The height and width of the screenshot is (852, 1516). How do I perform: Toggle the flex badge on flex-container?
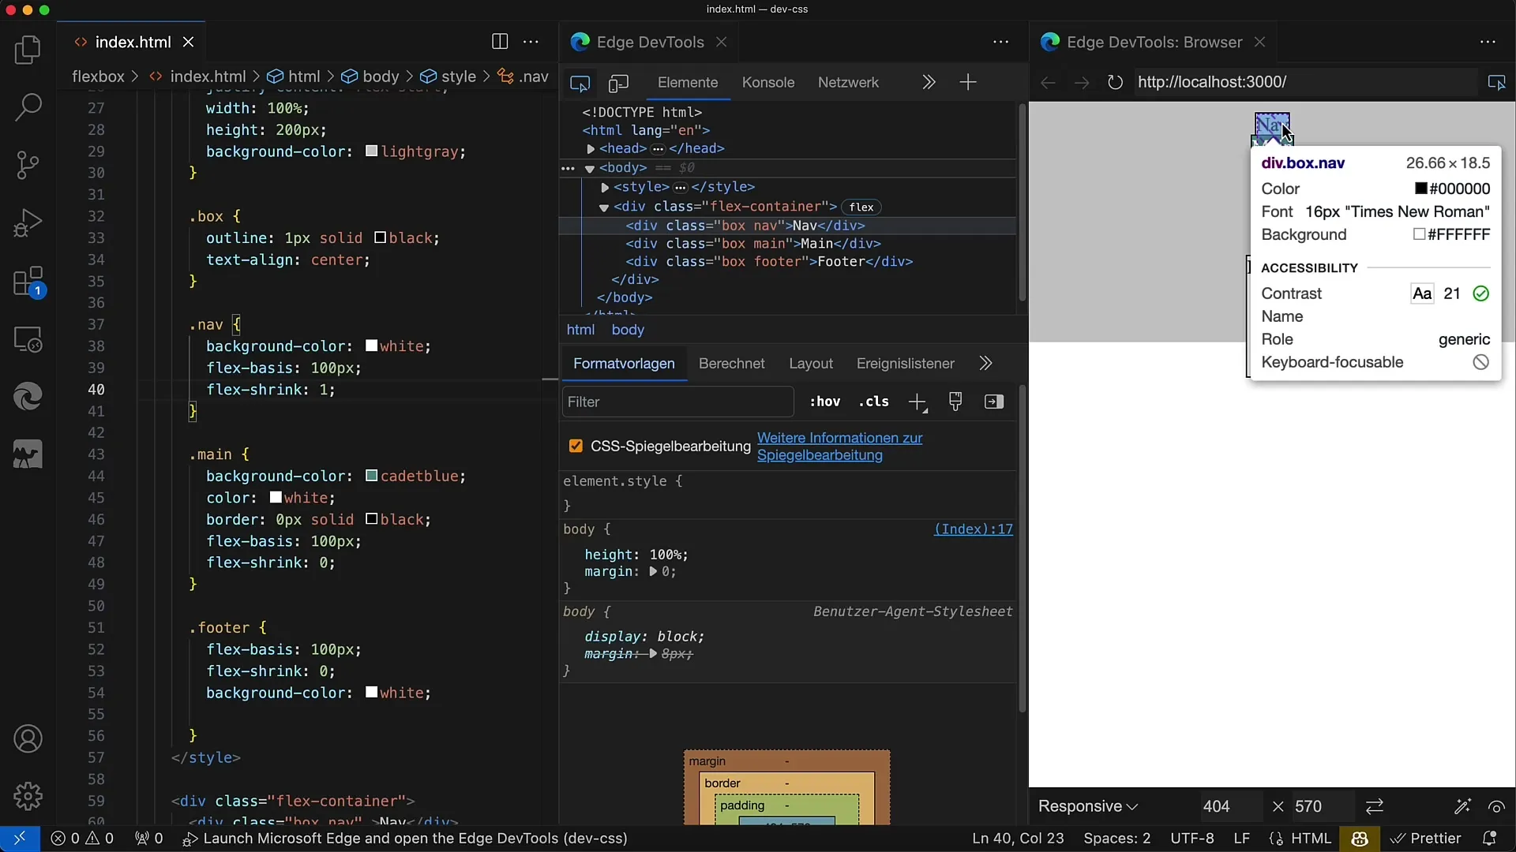point(861,207)
